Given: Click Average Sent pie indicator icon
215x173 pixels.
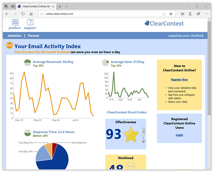Looking at the screenshot, I should click(105, 63).
